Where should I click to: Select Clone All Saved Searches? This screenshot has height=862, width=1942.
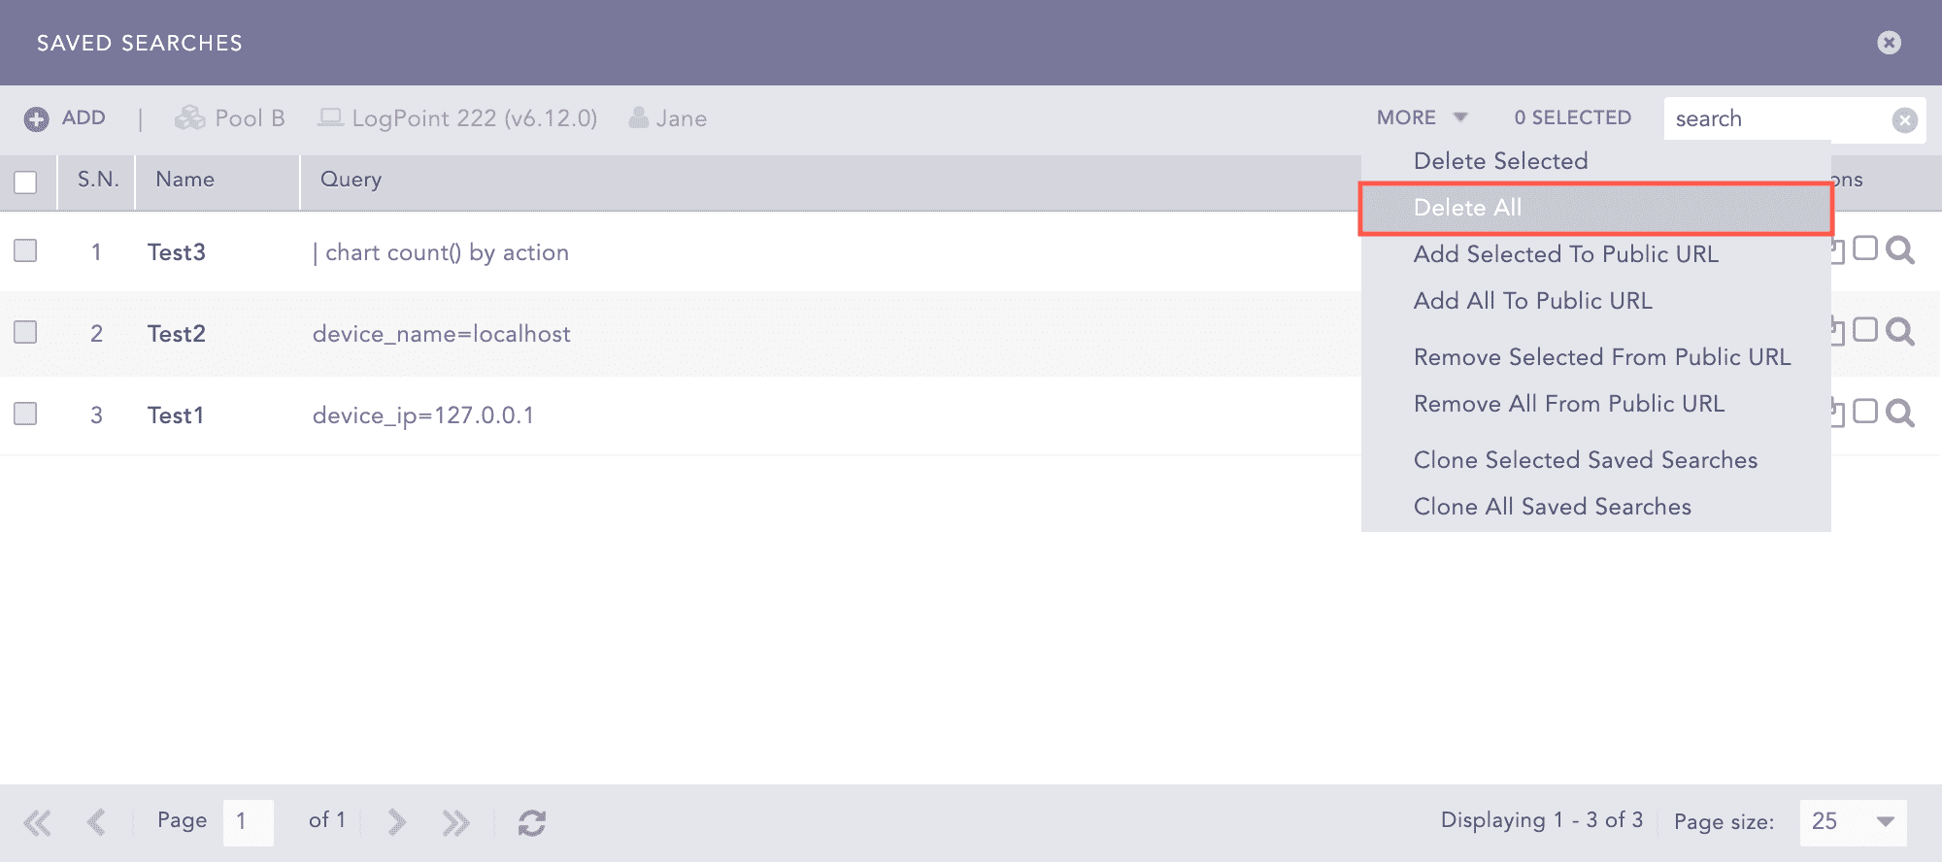point(1552,507)
